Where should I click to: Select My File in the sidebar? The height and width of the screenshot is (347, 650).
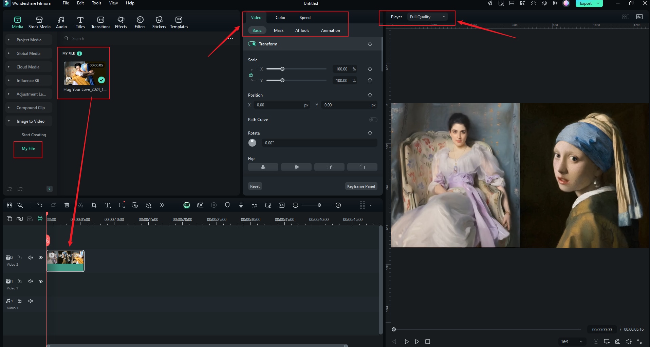point(28,148)
